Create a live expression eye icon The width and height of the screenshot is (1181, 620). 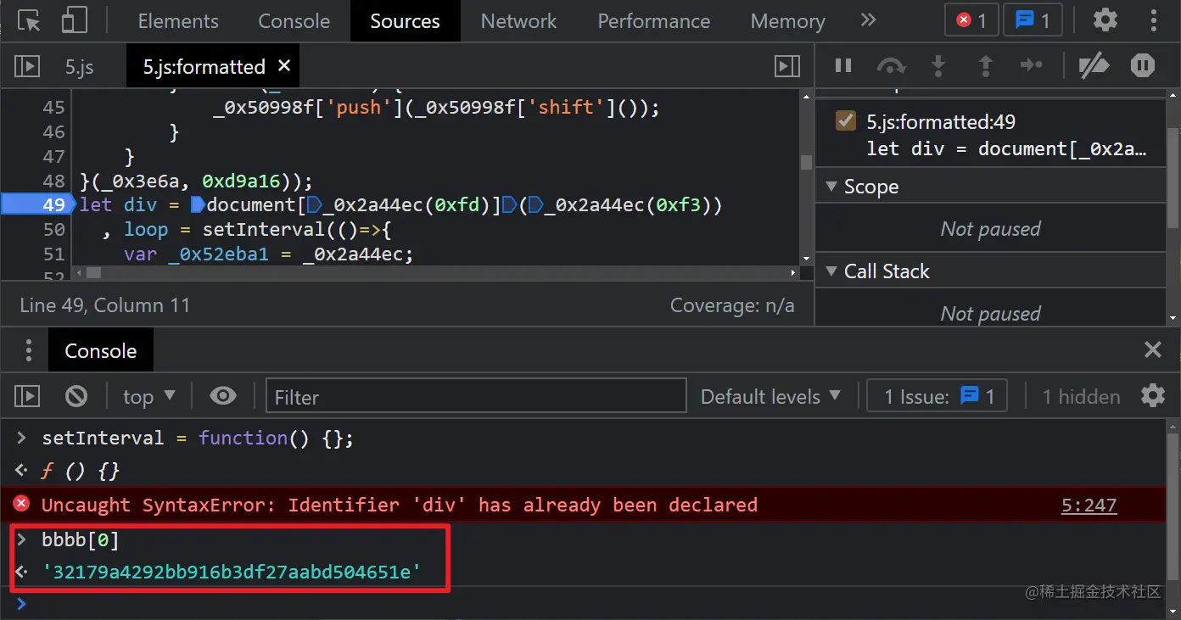pos(223,396)
